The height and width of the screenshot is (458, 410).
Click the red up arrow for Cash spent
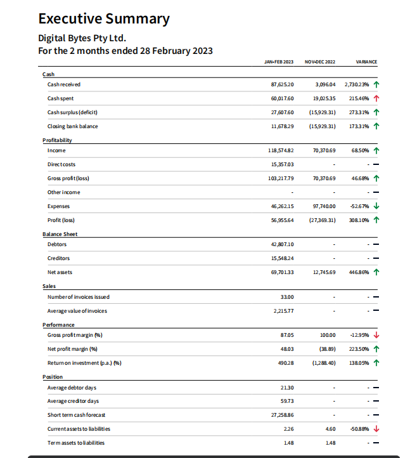[376, 98]
